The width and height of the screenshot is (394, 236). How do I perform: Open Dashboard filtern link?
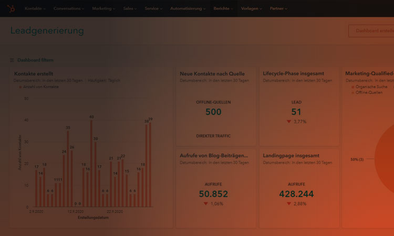35,60
